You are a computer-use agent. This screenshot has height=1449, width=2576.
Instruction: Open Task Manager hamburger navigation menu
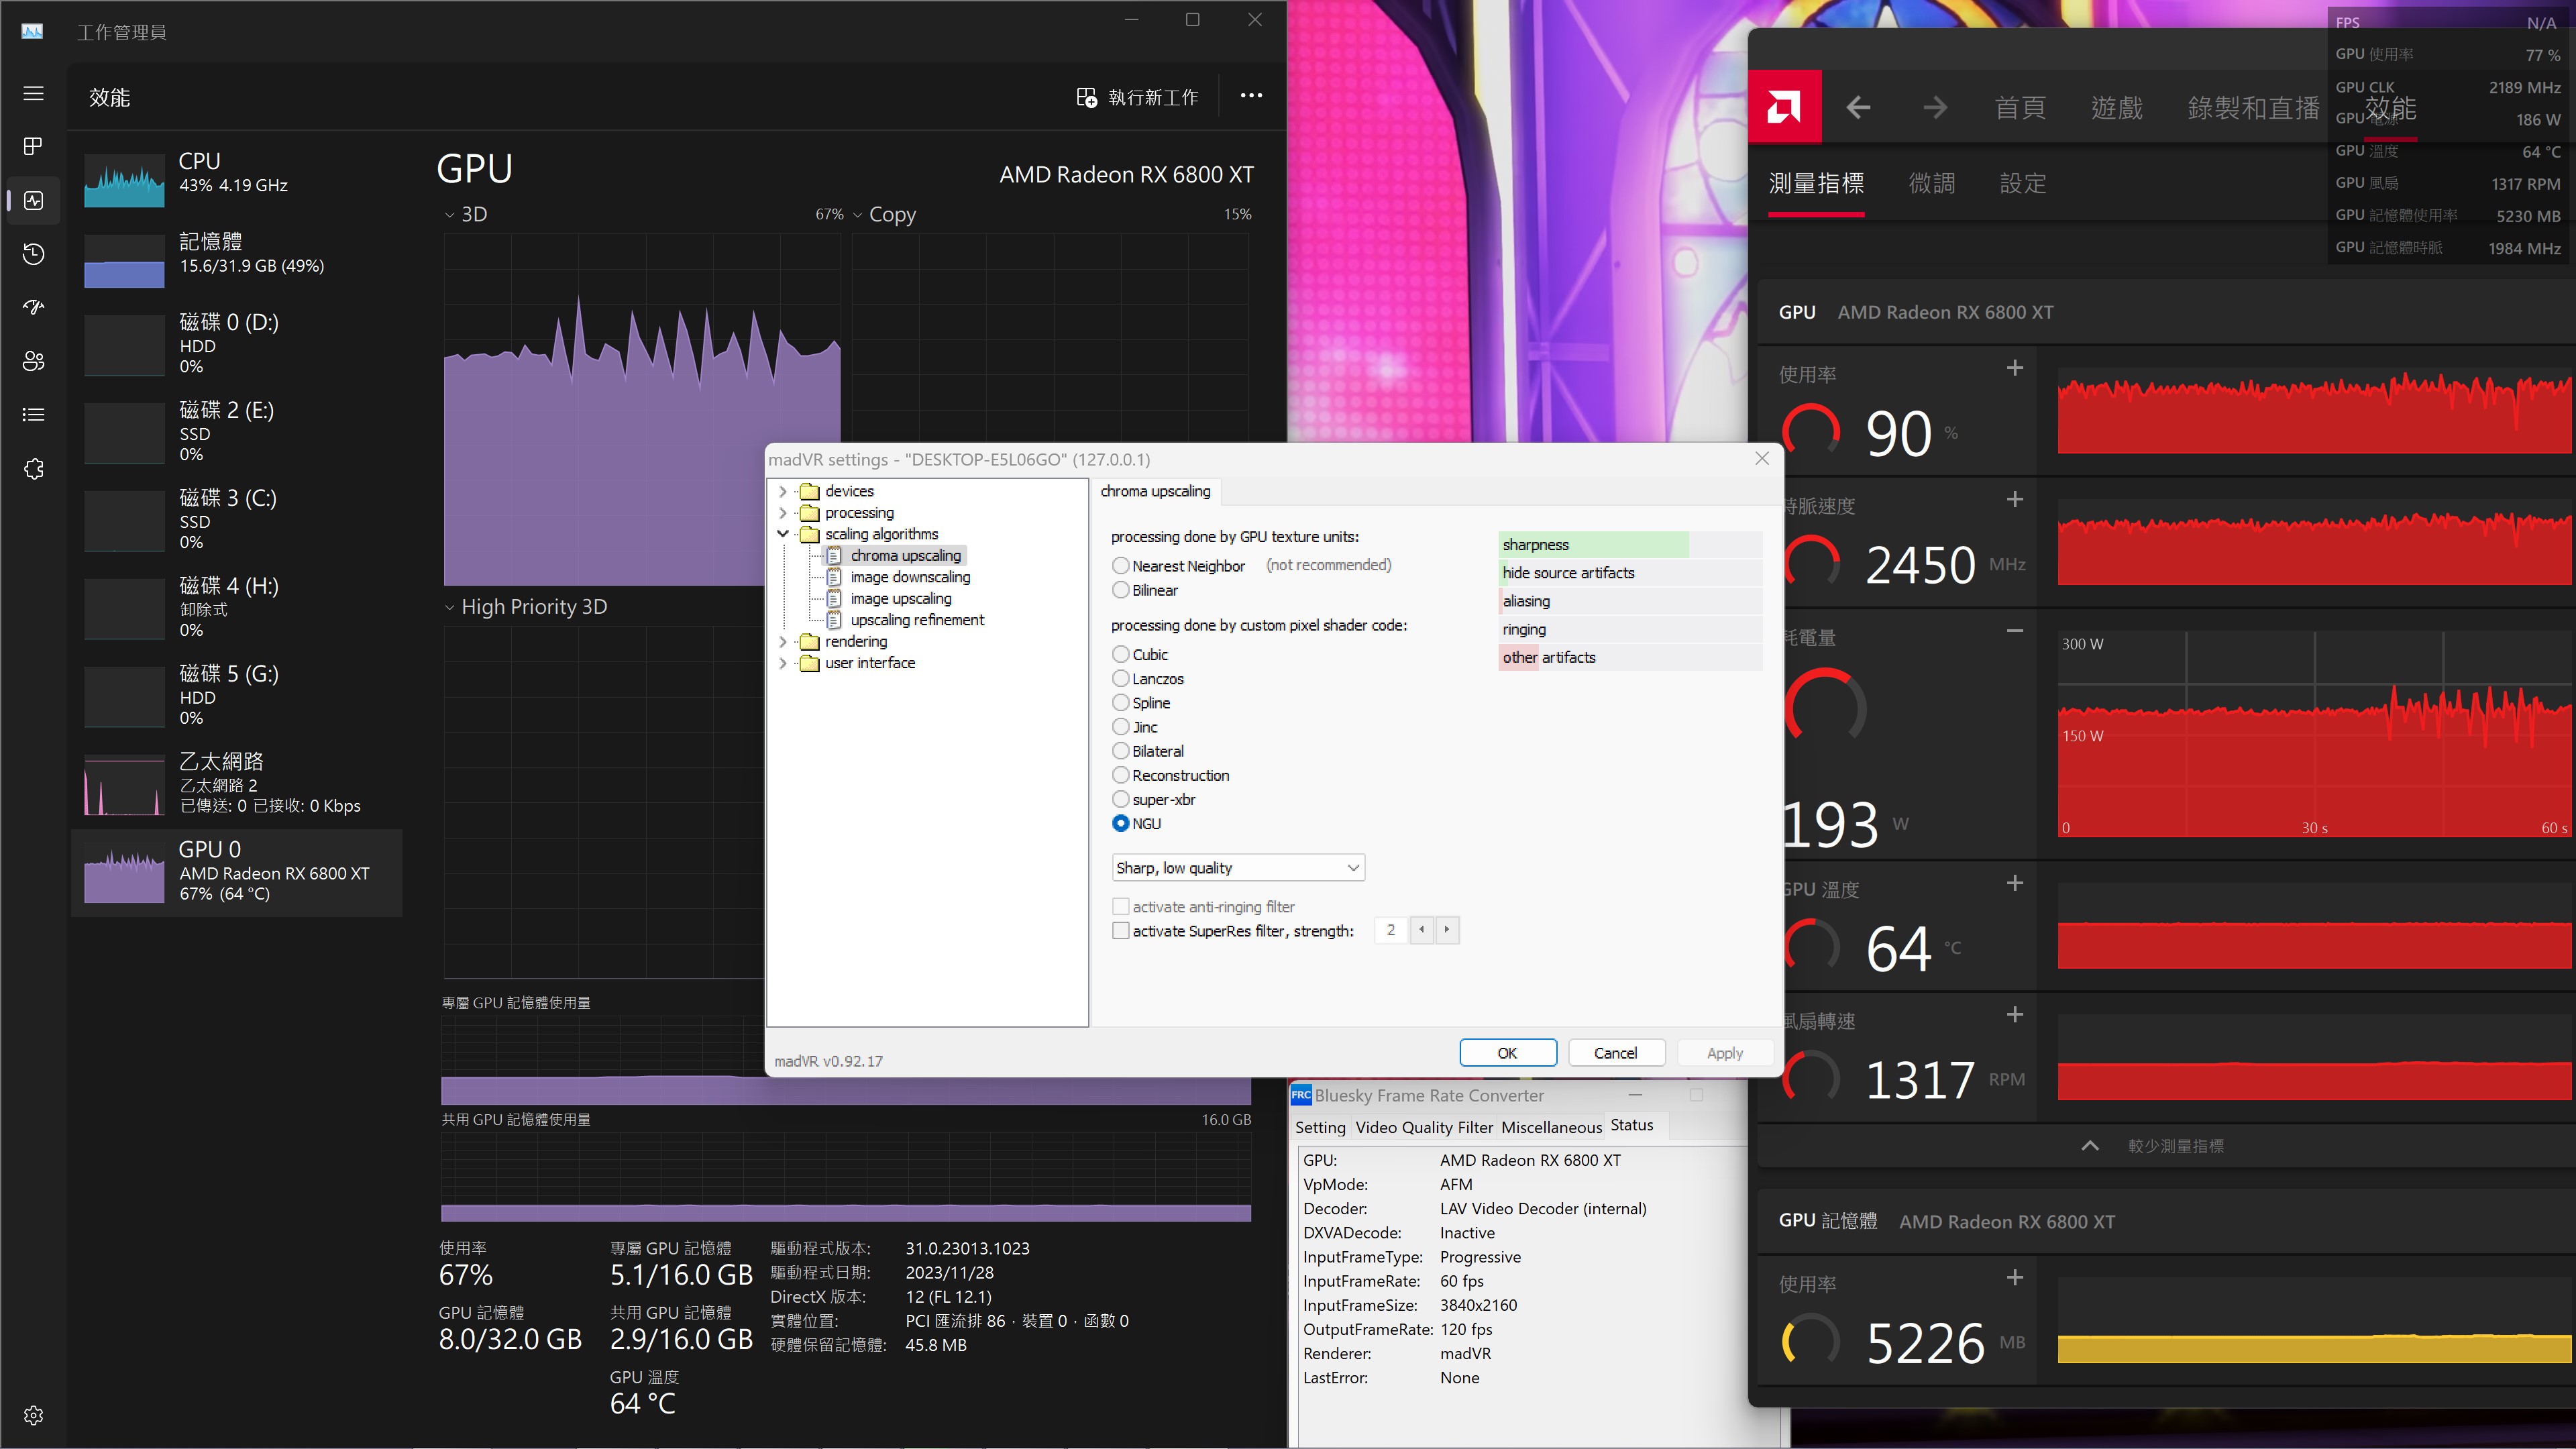pyautogui.click(x=33, y=93)
